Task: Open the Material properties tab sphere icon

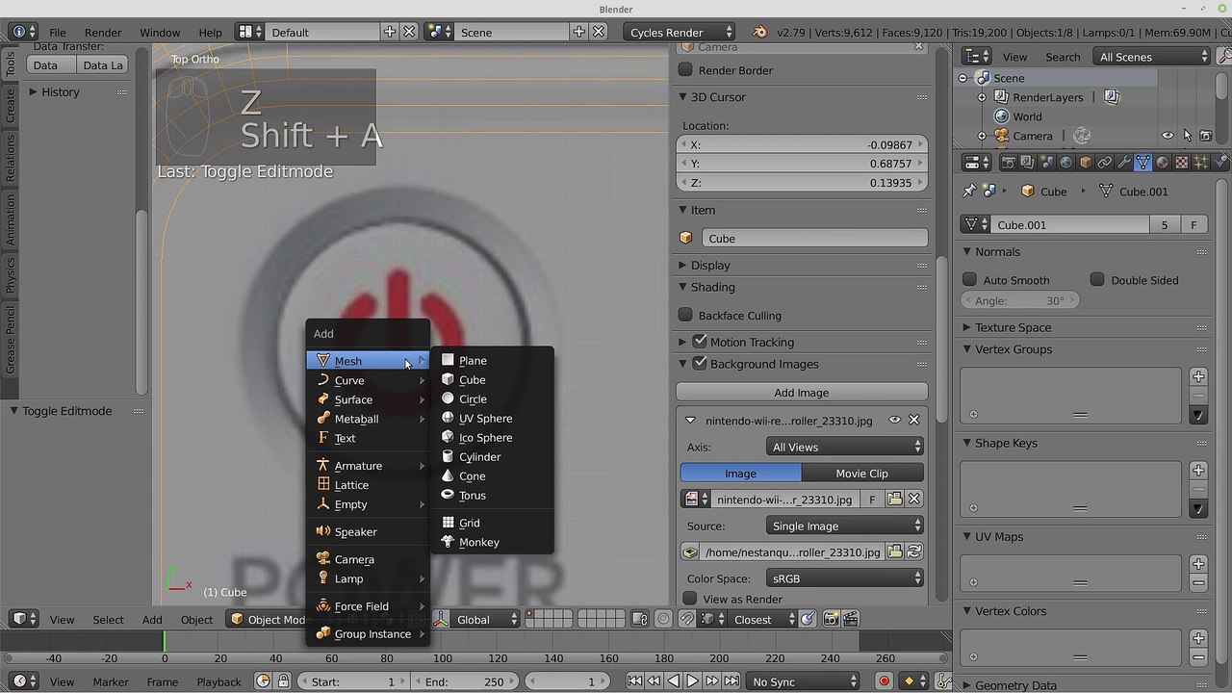Action: tap(1162, 163)
